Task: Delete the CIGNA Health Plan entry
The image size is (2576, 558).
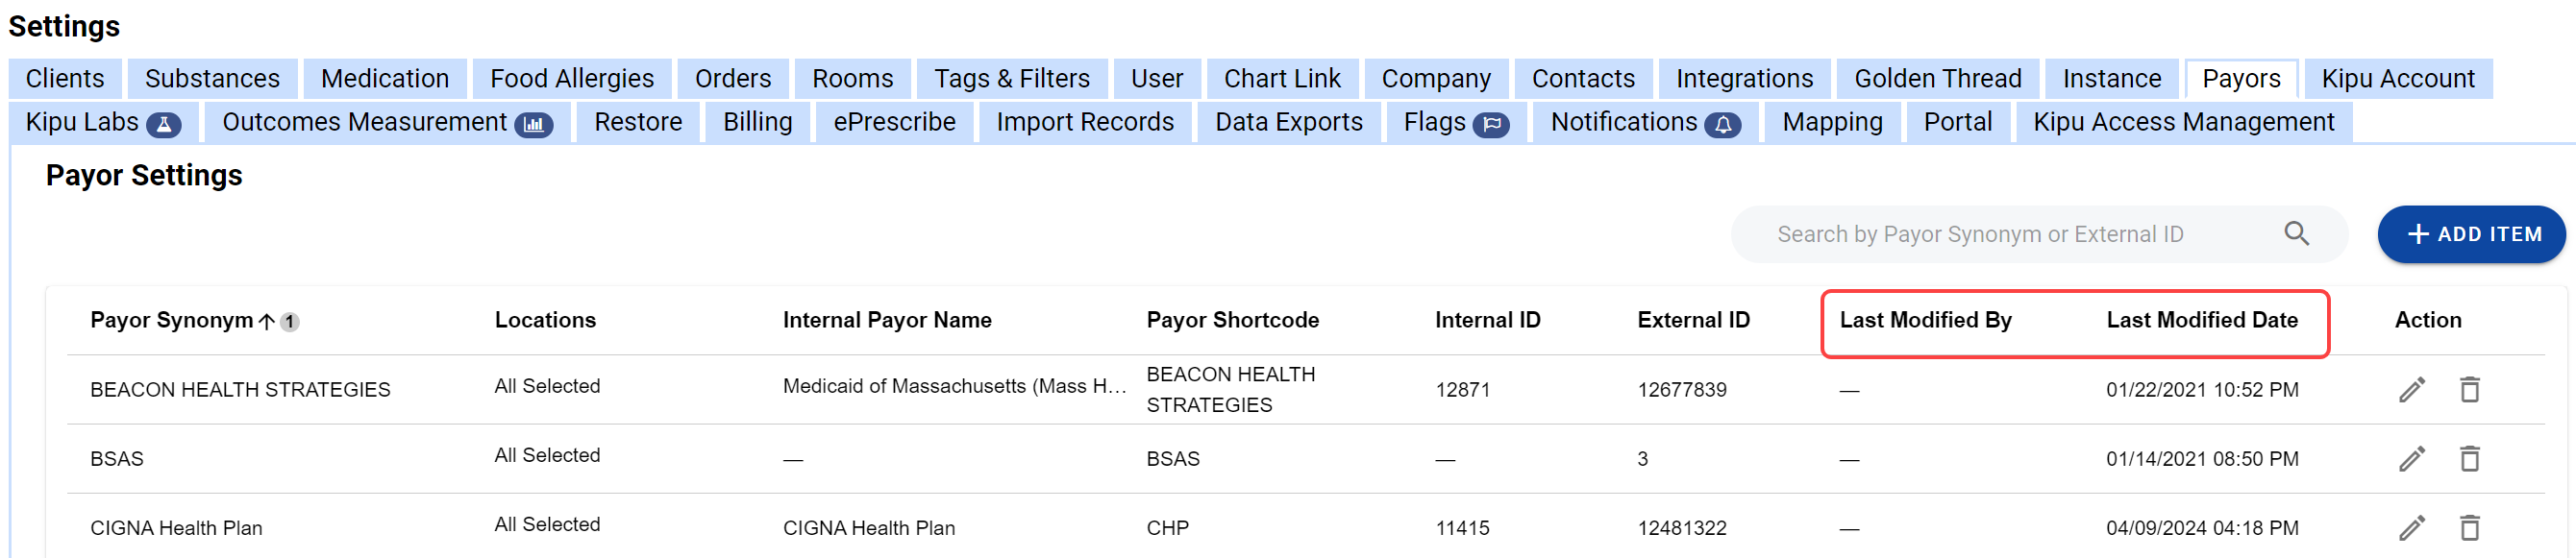Action: pyautogui.click(x=2469, y=527)
